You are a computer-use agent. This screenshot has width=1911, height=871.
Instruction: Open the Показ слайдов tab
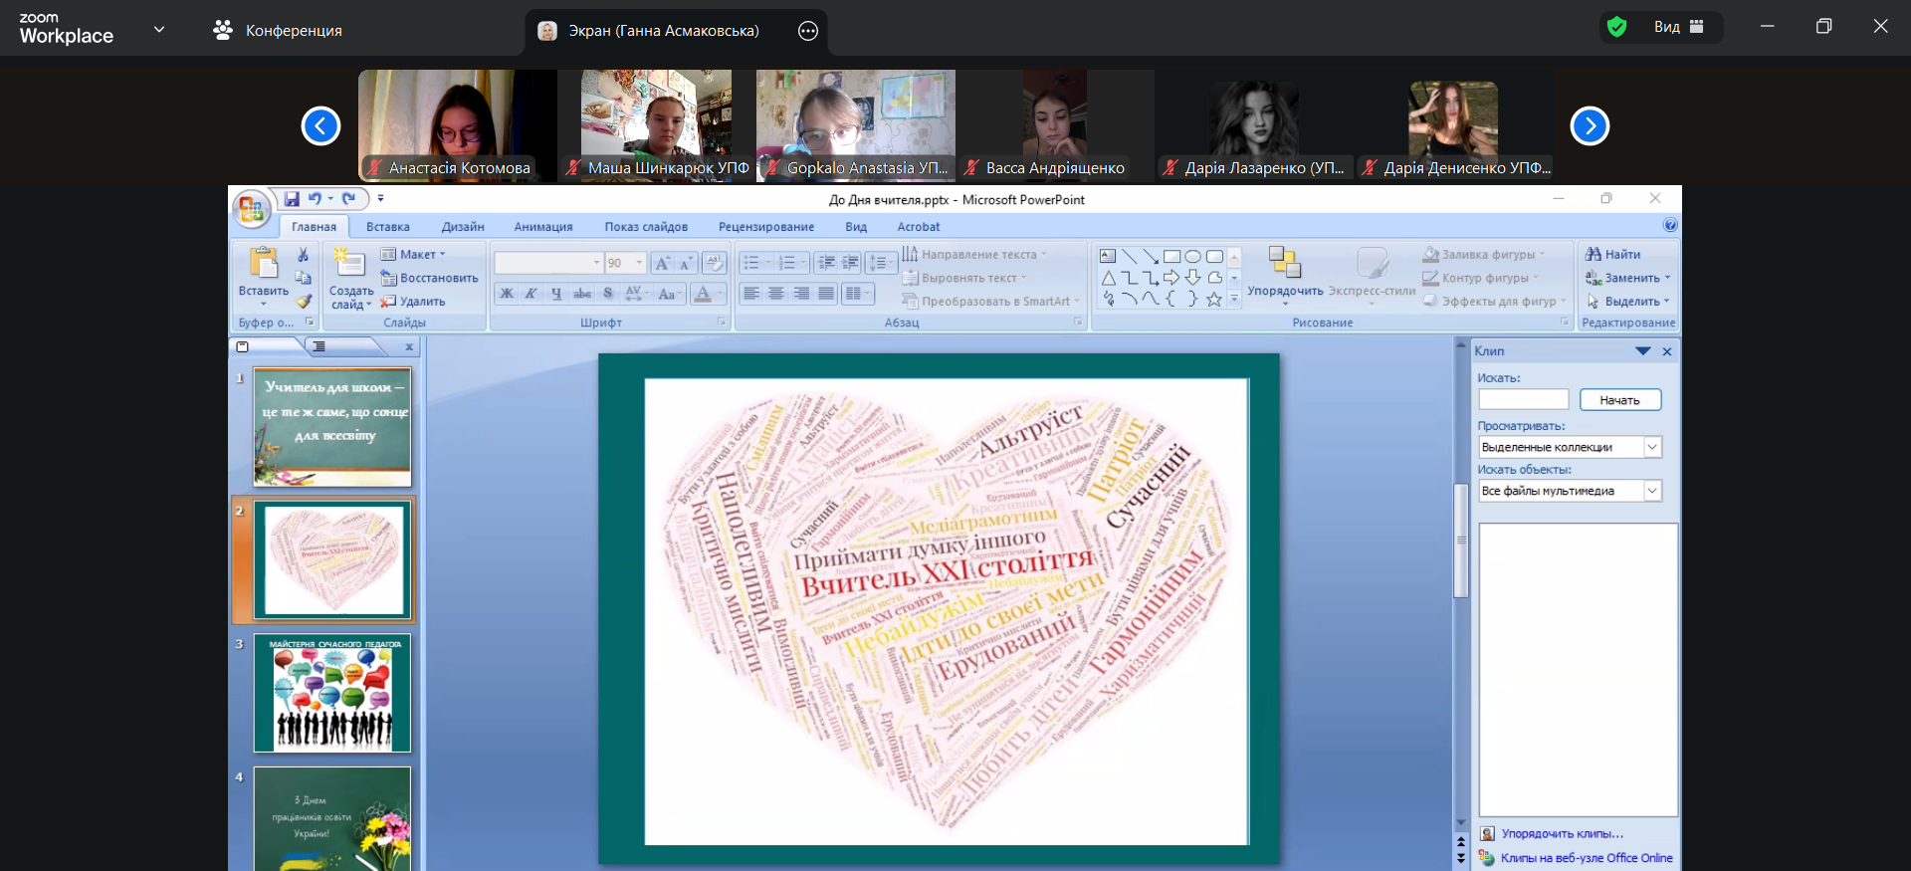coord(645,227)
